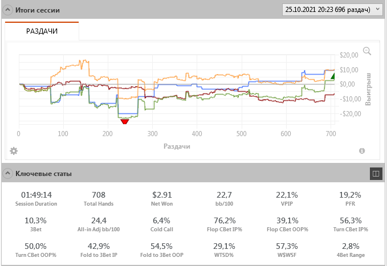Image resolution: width=387 pixels, height=266 pixels.
Task: Click the Net Won $2.91 stat
Action: (x=162, y=199)
